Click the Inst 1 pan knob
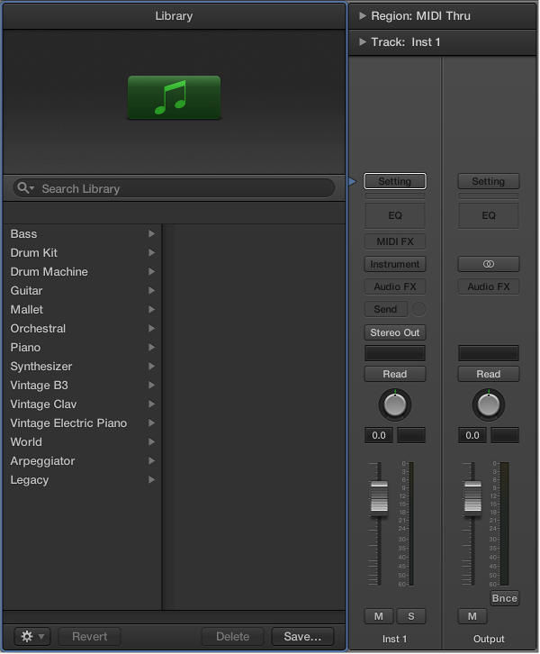 point(394,404)
